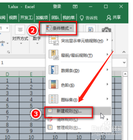
Task: Click the table format icon beside camera
Action: pyautogui.click(x=91, y=29)
